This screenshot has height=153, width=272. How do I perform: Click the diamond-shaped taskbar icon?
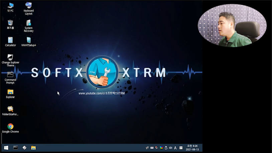pos(24,148)
